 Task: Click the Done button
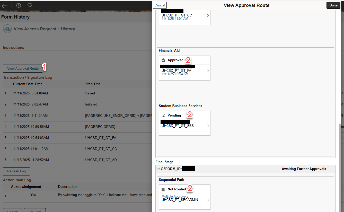point(333,5)
